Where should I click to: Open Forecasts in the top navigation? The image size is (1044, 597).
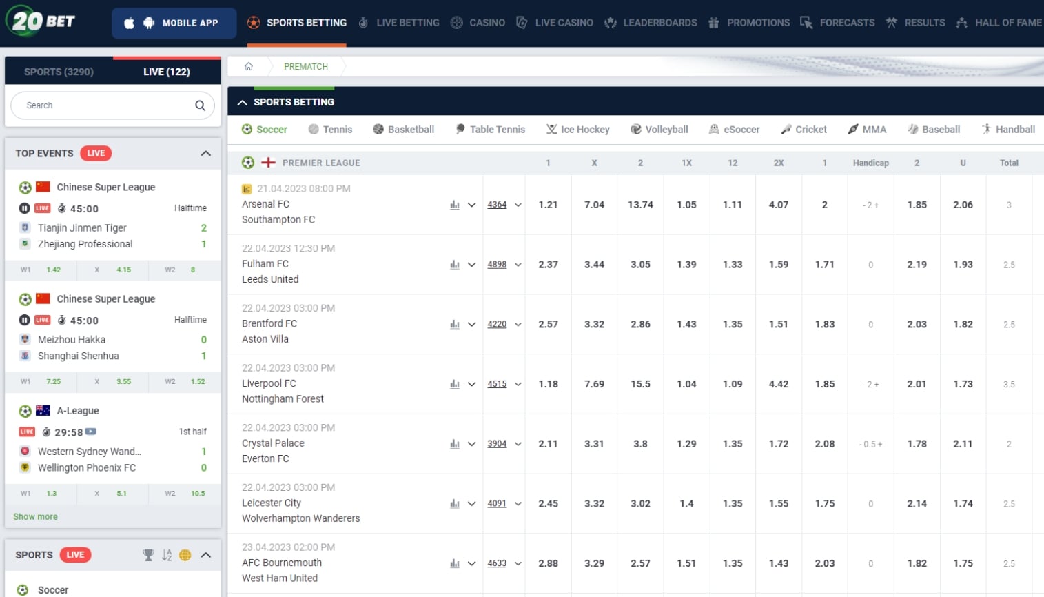pos(837,23)
